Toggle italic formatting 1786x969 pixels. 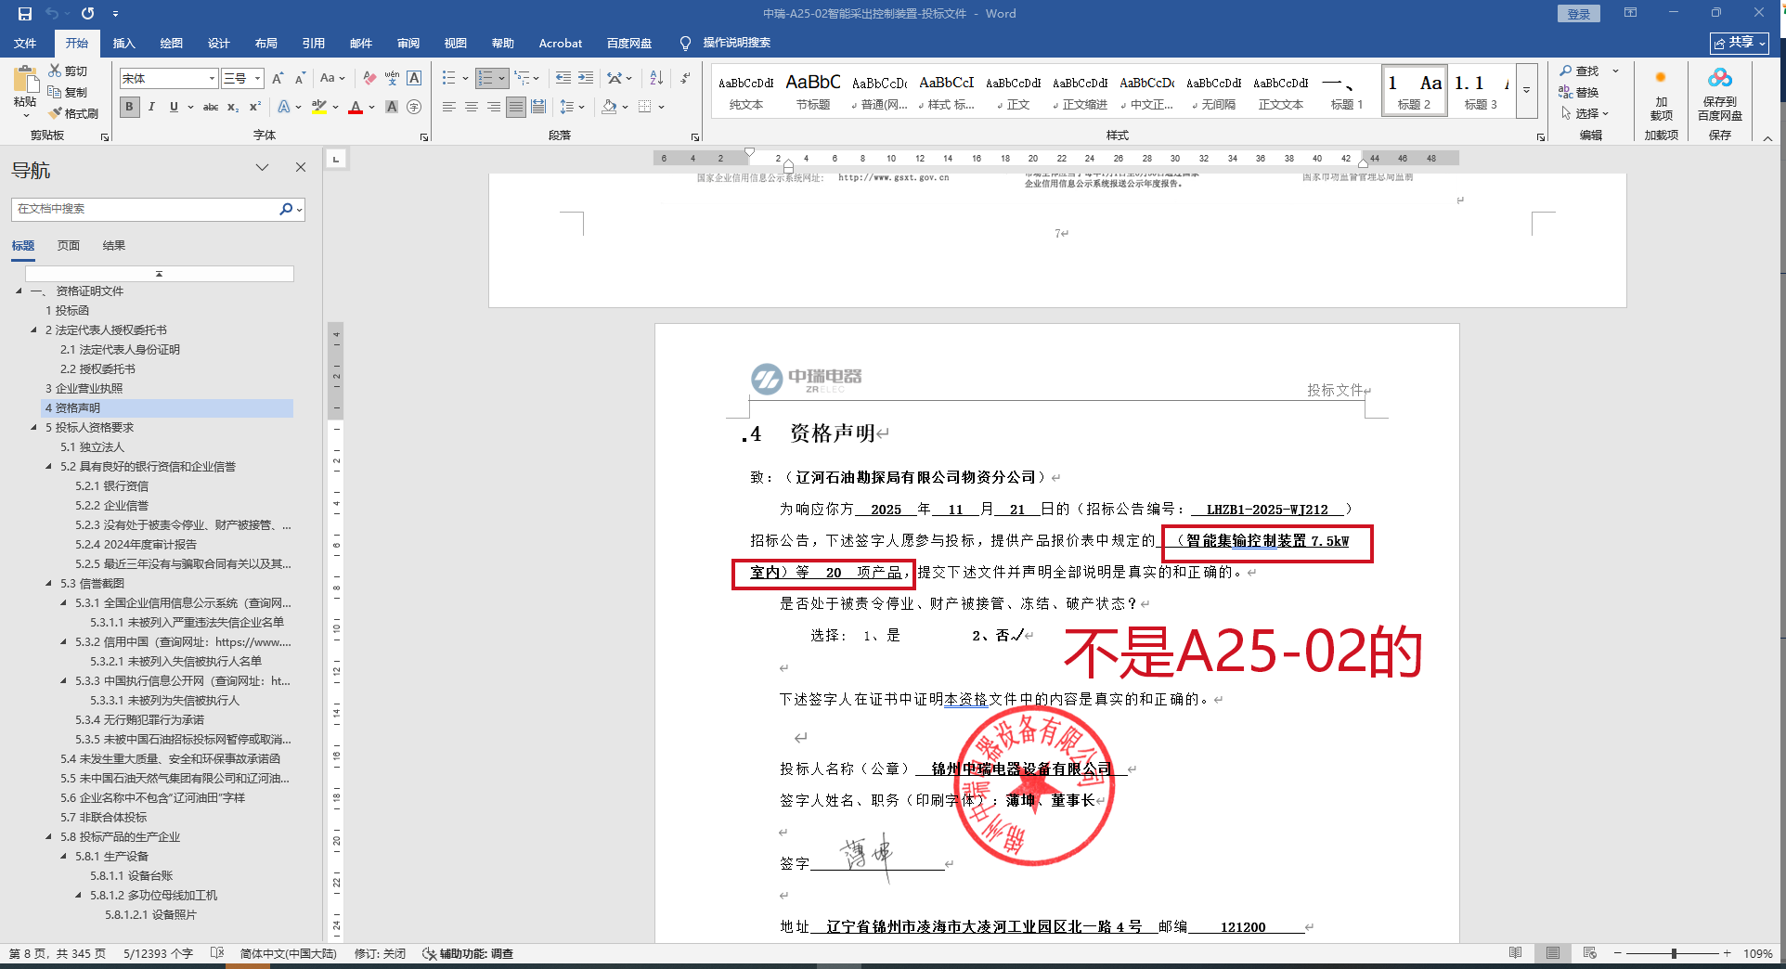pyautogui.click(x=151, y=107)
